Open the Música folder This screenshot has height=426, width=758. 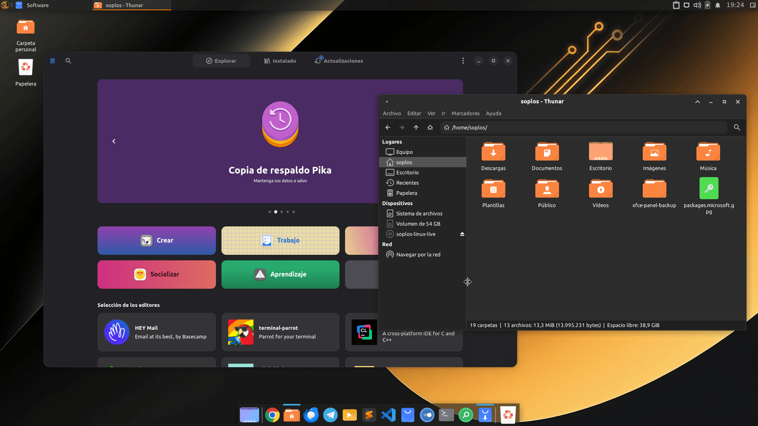(708, 157)
